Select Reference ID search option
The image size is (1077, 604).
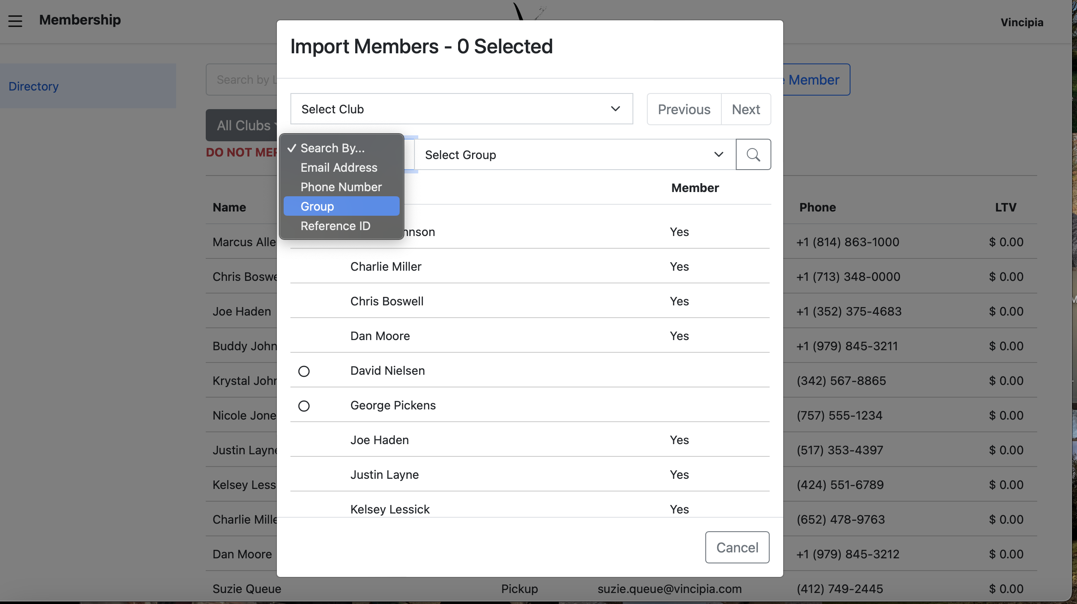(335, 226)
